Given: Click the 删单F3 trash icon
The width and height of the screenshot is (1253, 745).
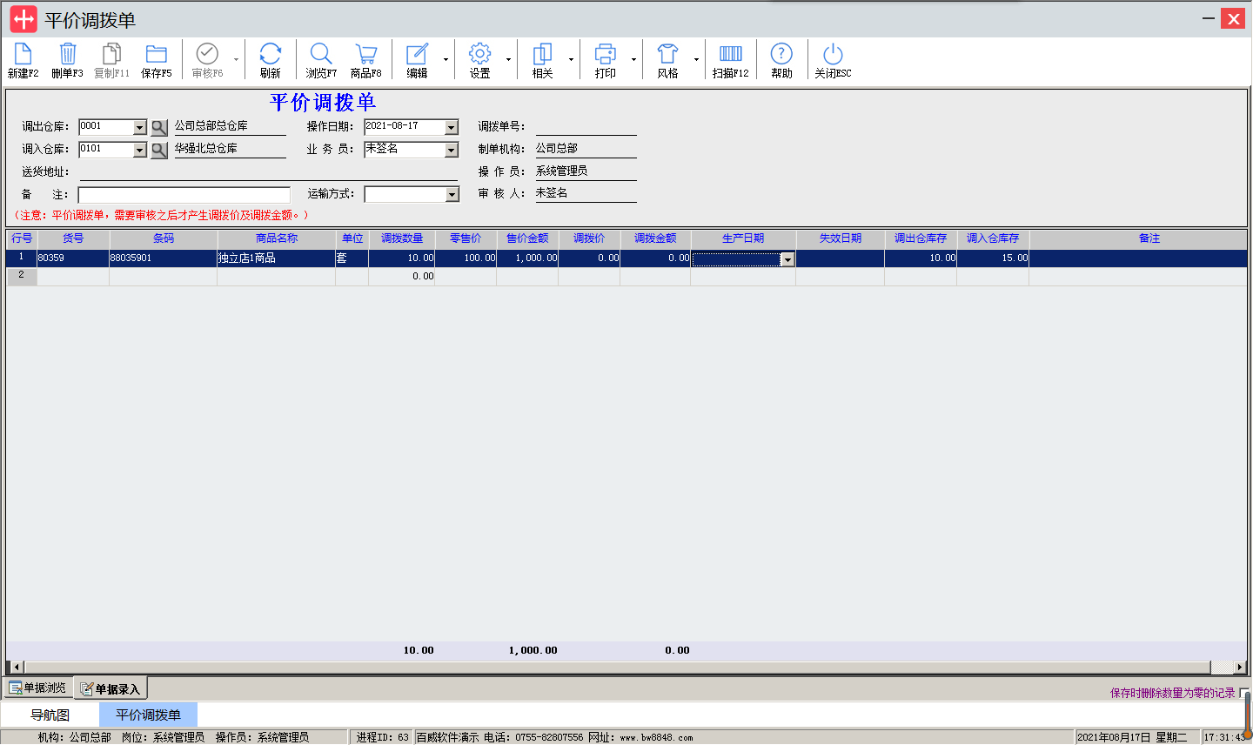Looking at the screenshot, I should (67, 60).
